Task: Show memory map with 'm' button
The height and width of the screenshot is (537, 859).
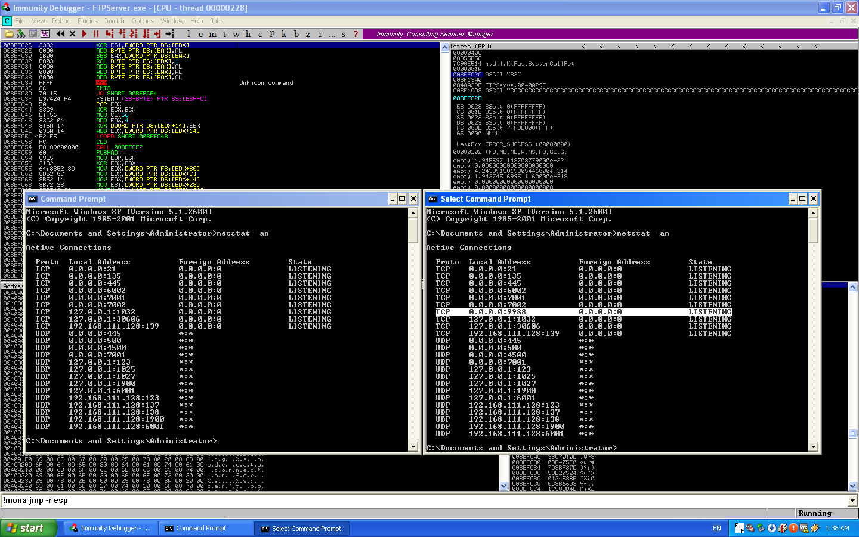Action: (212, 34)
